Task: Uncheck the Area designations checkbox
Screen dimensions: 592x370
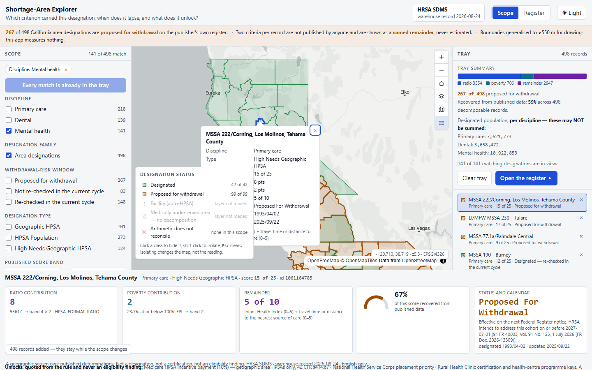Action: [x=9, y=155]
